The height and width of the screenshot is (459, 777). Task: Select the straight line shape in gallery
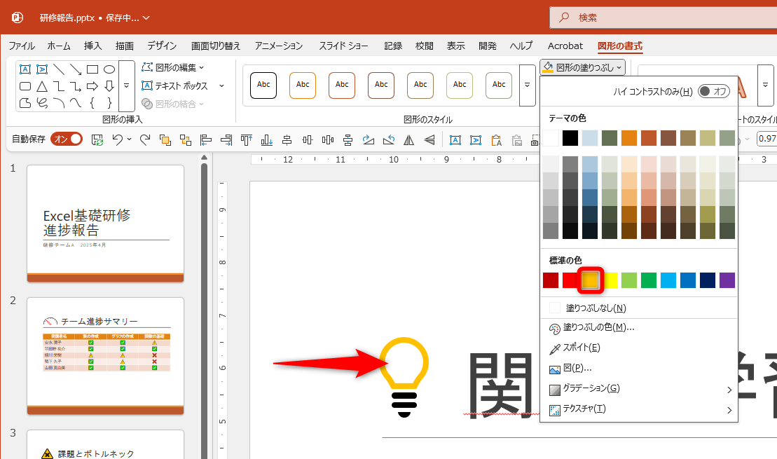tap(59, 69)
